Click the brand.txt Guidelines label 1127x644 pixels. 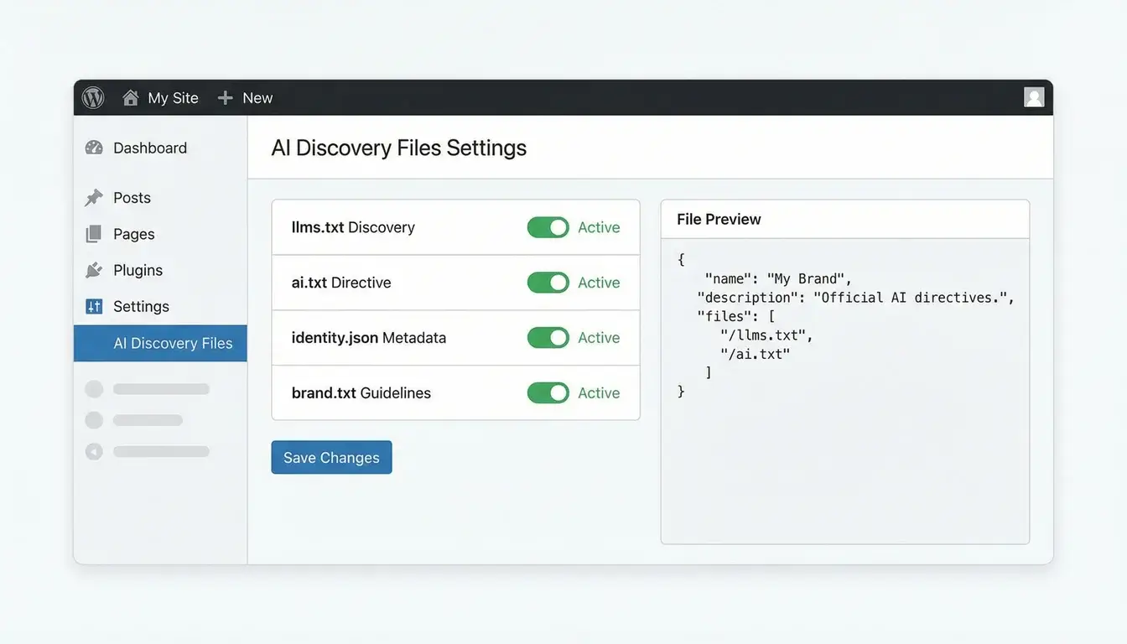pos(361,393)
